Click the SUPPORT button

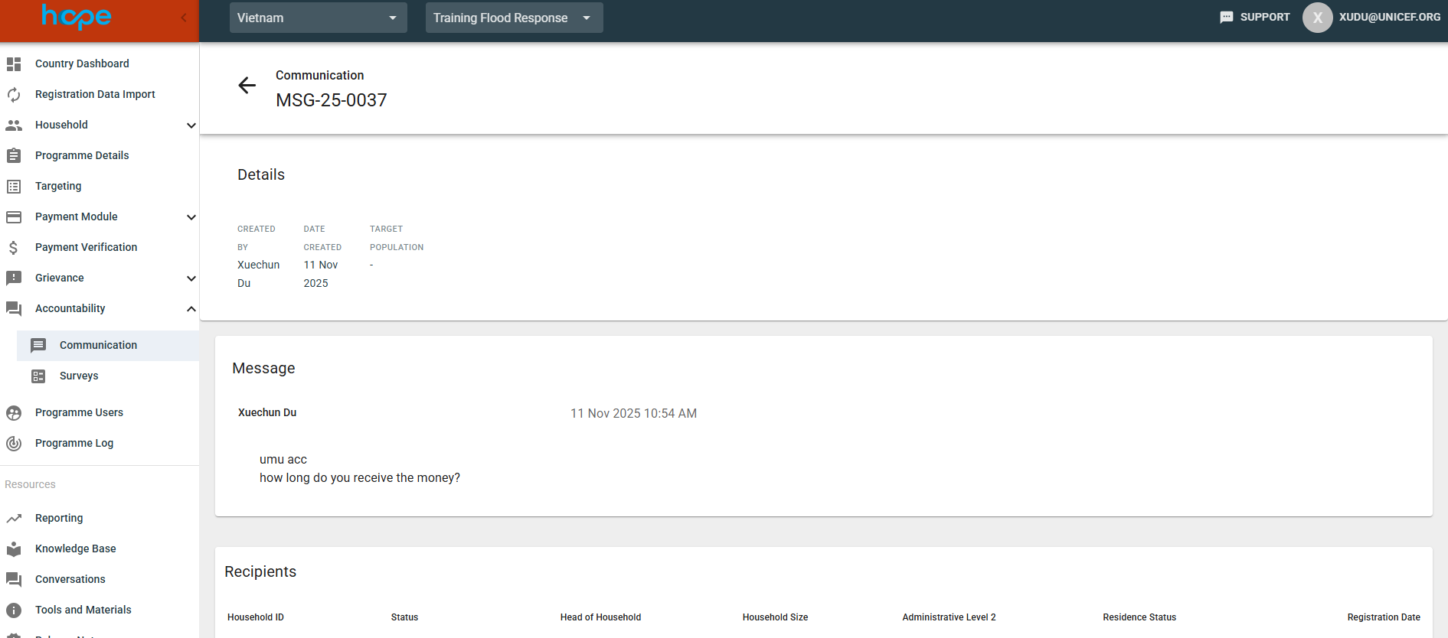tap(1255, 18)
